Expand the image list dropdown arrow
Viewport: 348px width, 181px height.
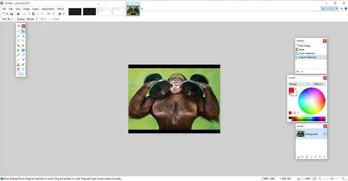click(x=142, y=9)
